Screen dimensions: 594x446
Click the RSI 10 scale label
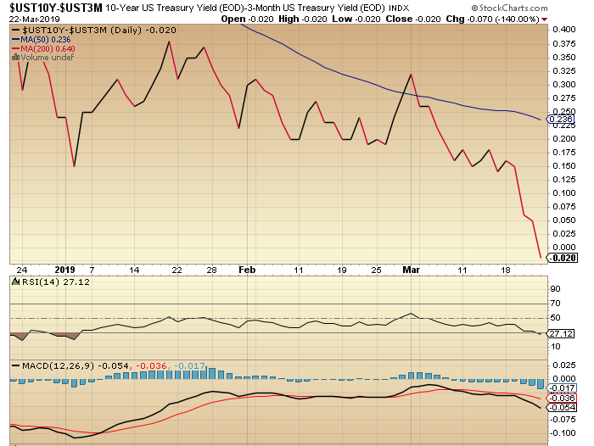pos(555,347)
